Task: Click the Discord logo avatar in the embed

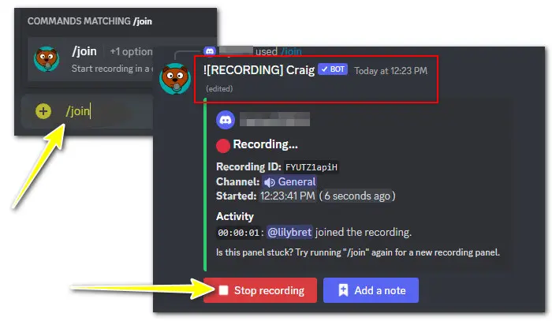Action: 226,120
